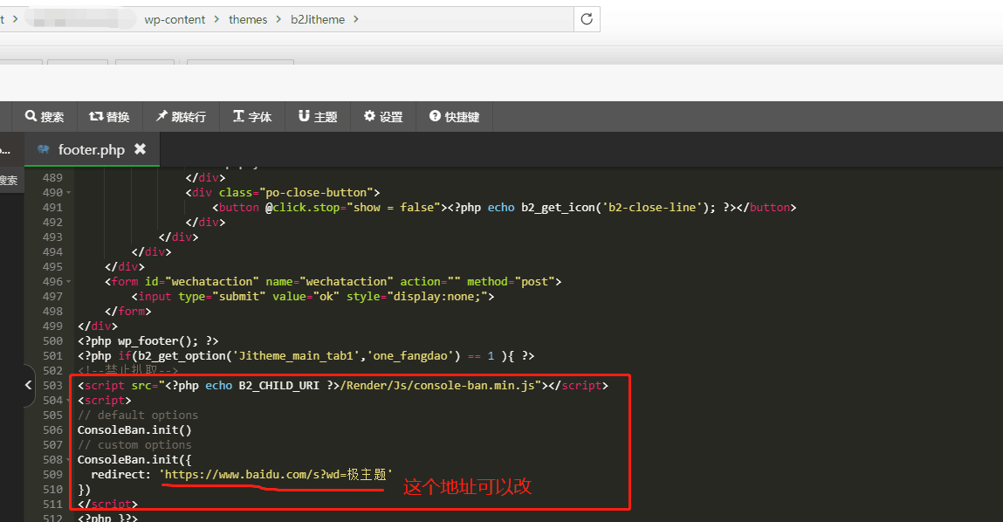1003x522 pixels.
Task: Click the '// default options' comment
Action: 138,416
